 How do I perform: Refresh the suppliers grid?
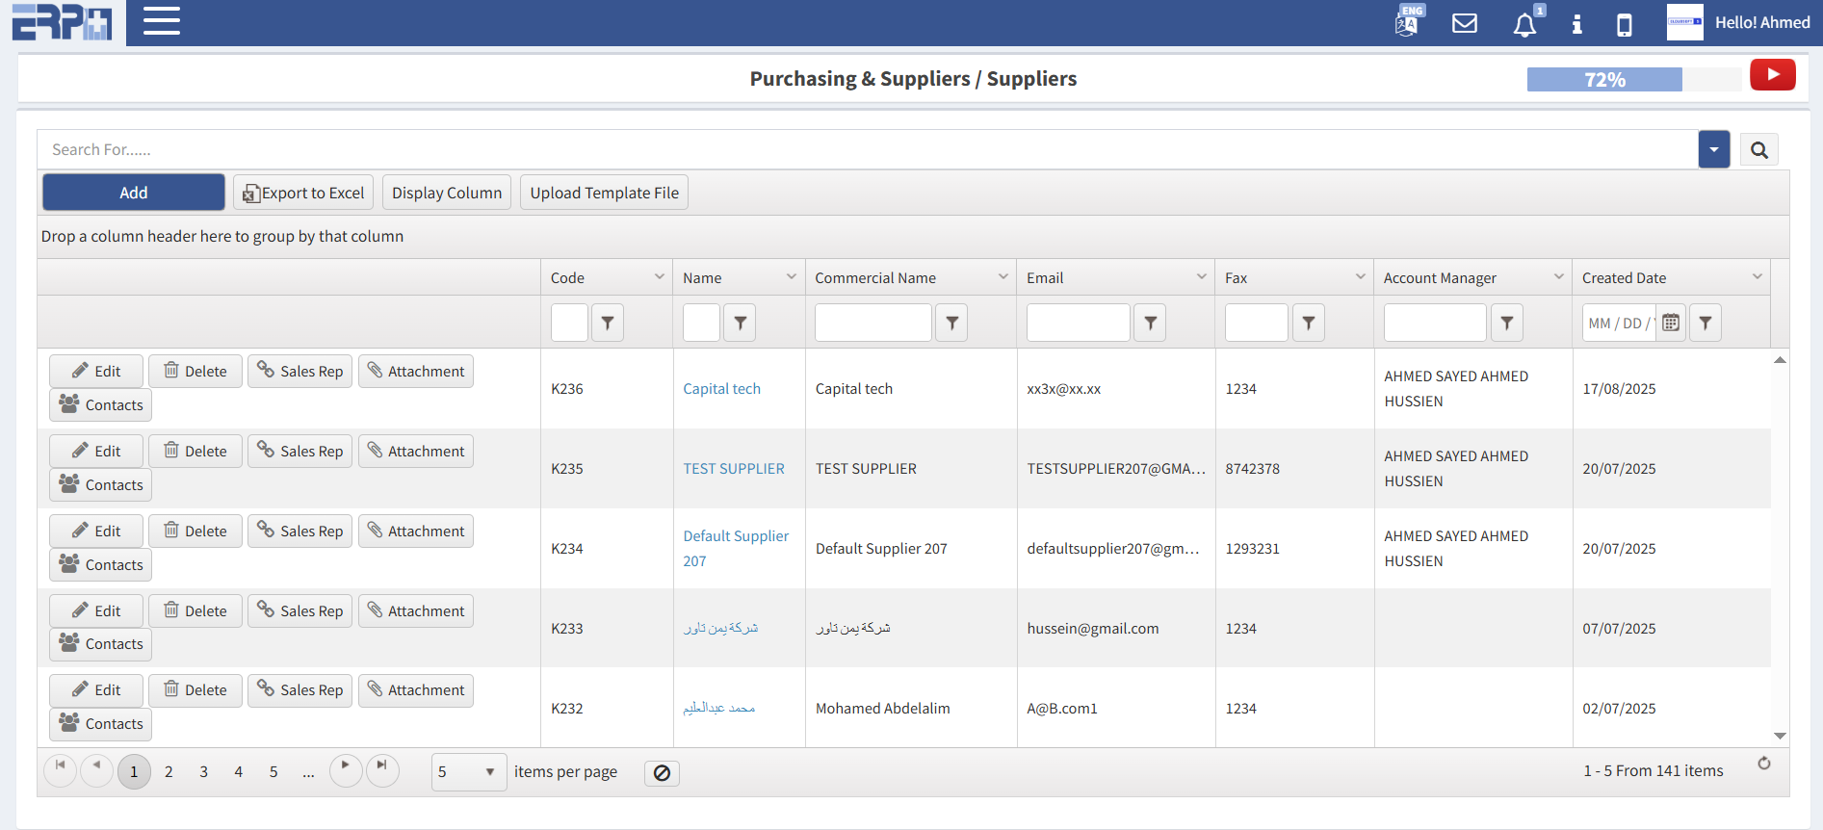tap(1763, 764)
